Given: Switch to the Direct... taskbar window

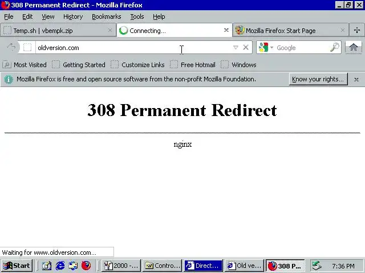Looking at the screenshot, I should coord(204,266).
